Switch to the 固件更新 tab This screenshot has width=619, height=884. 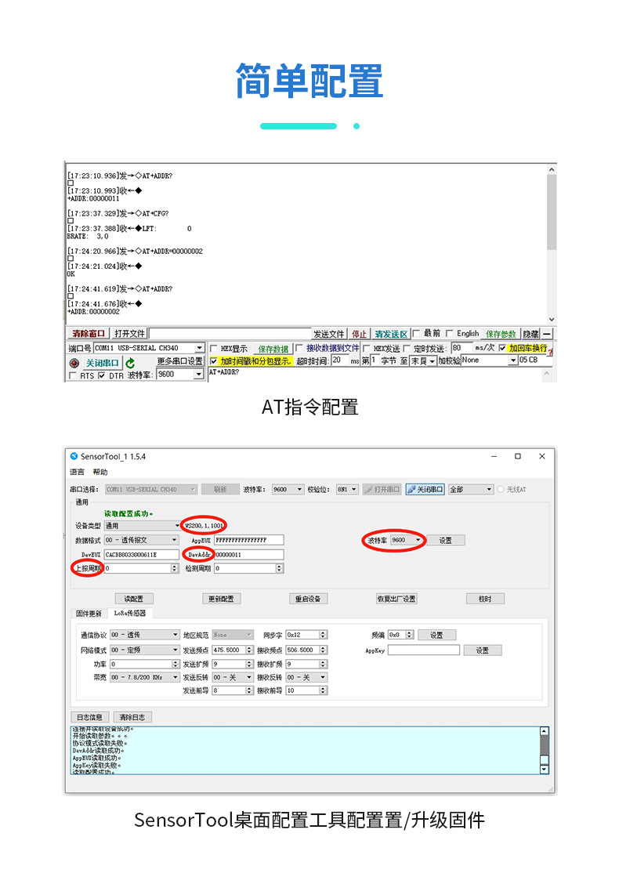(x=89, y=614)
